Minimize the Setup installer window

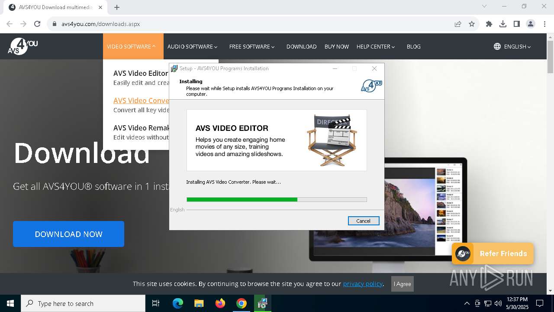point(335,68)
